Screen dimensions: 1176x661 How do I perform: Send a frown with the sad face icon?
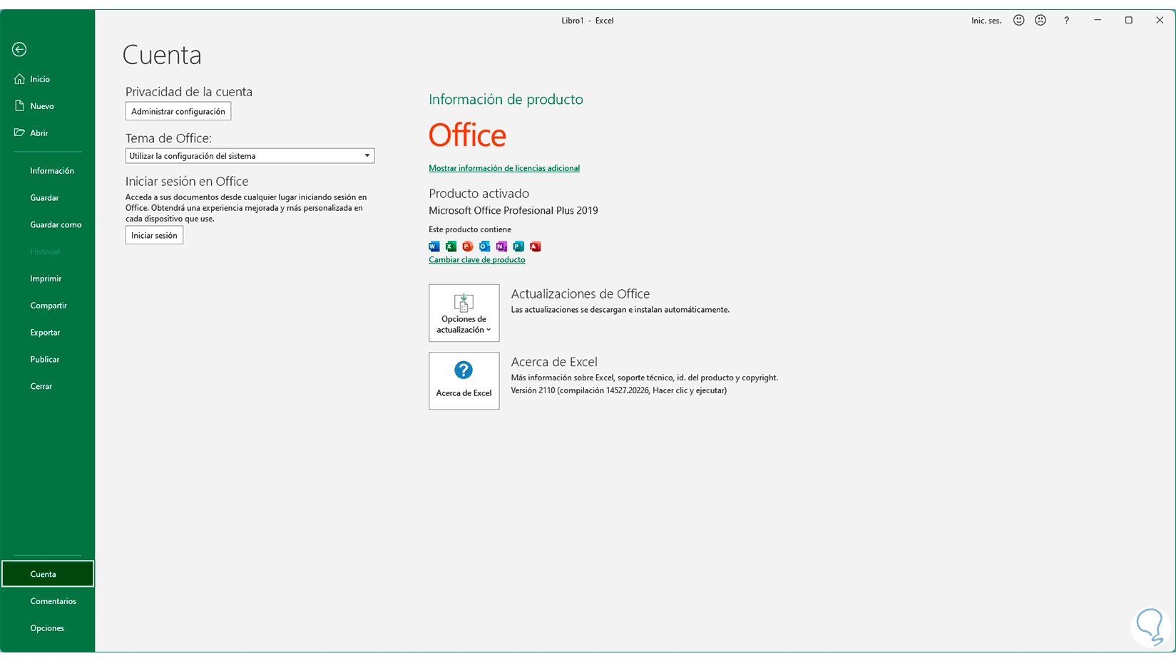click(x=1040, y=21)
